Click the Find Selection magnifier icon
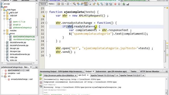169x95 pixels. (x=74, y=4)
